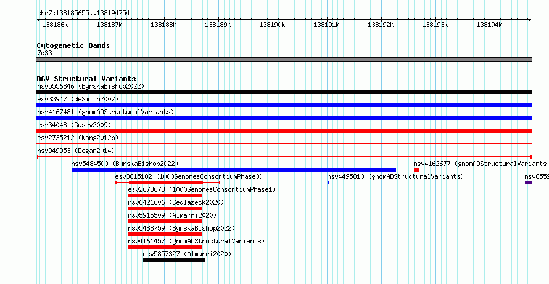Open esv2678673 (1000GenomesConsortiumPhase1) label
549x284 pixels.
tap(202, 189)
